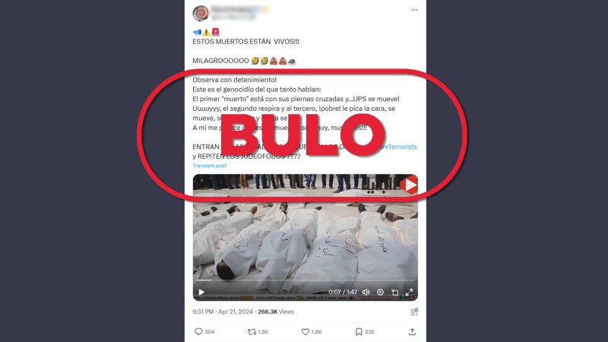Open post analytics icon beside views

(414, 312)
